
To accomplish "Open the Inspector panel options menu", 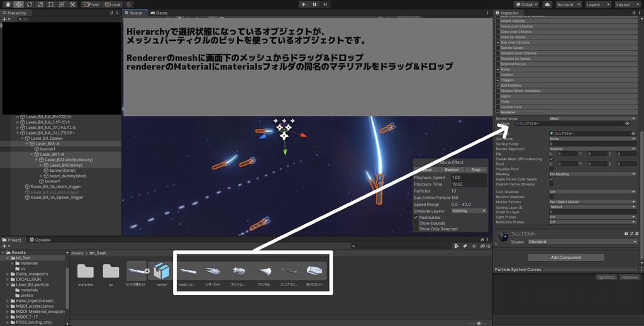I will (x=640, y=13).
